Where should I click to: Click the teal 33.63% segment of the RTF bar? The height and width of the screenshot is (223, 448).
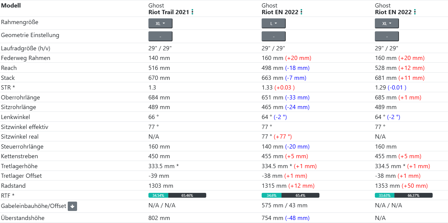[x=384, y=195]
